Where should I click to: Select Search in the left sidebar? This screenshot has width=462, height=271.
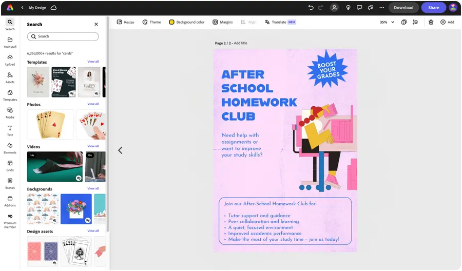click(10, 25)
